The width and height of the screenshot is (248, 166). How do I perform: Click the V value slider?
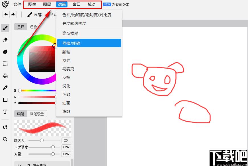pos(37,103)
